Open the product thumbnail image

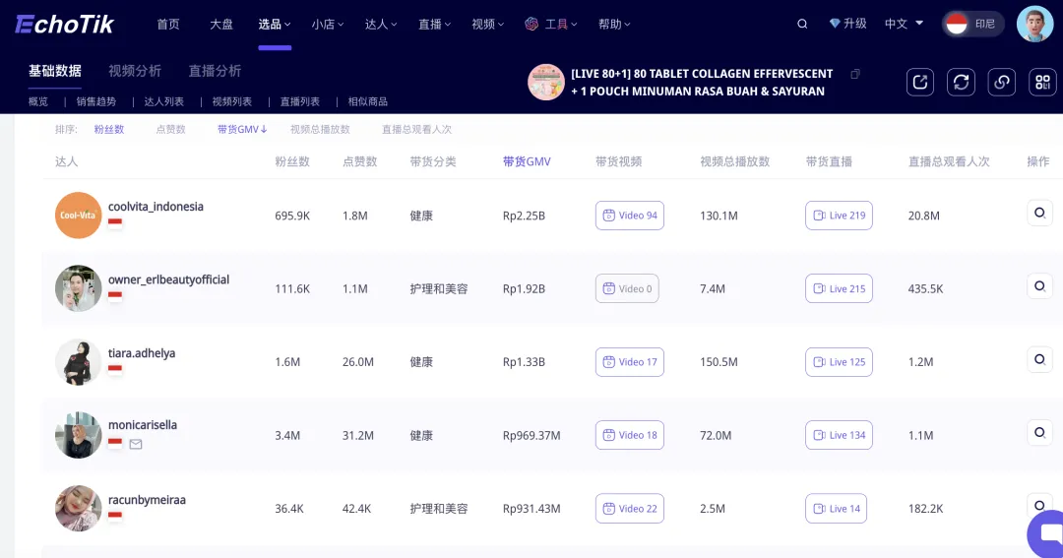click(546, 83)
